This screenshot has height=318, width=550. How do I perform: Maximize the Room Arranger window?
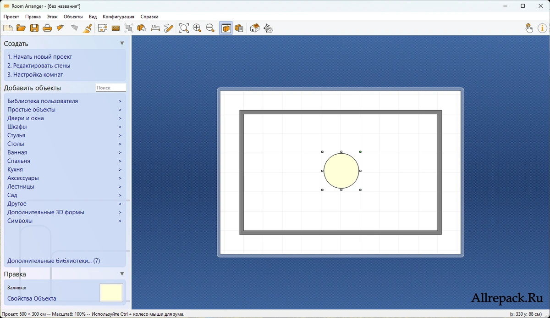point(523,6)
